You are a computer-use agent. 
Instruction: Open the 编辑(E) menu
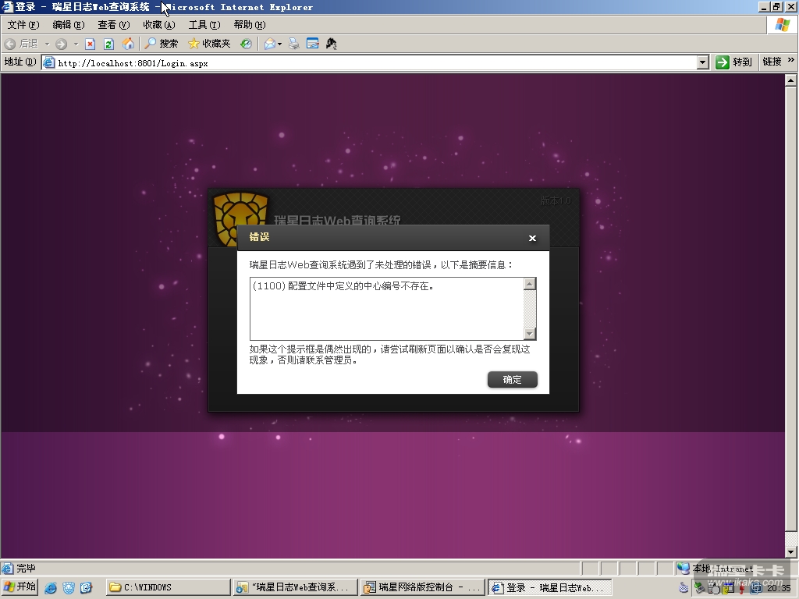69,25
